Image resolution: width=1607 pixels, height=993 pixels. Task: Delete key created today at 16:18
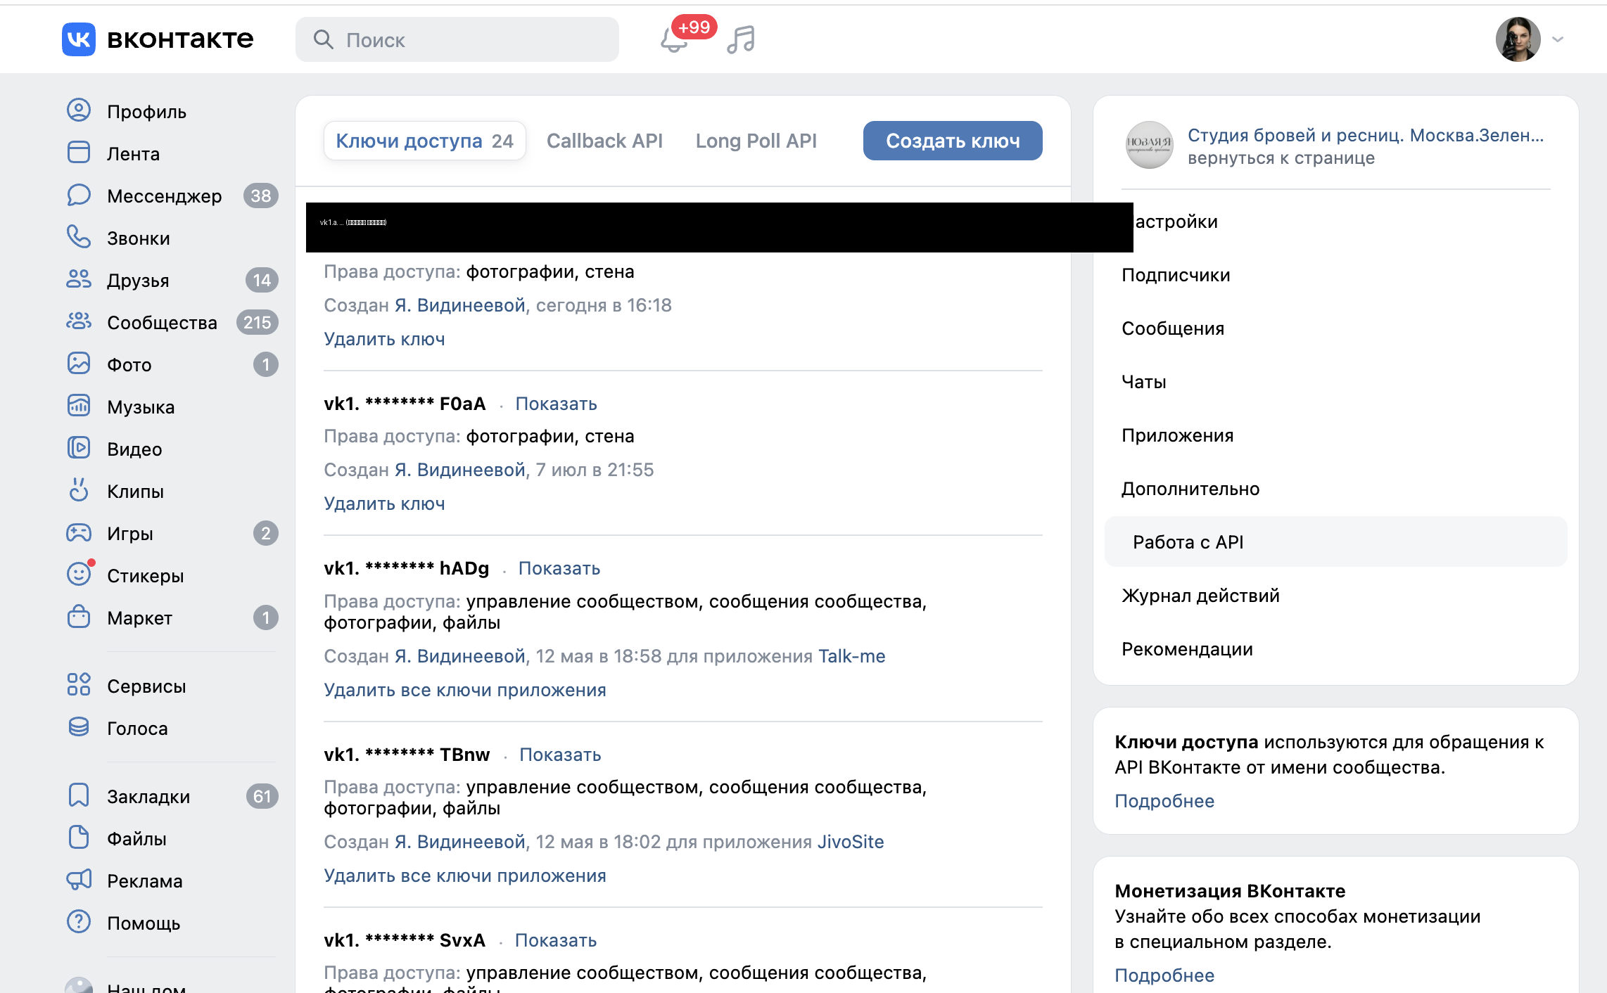click(x=384, y=339)
